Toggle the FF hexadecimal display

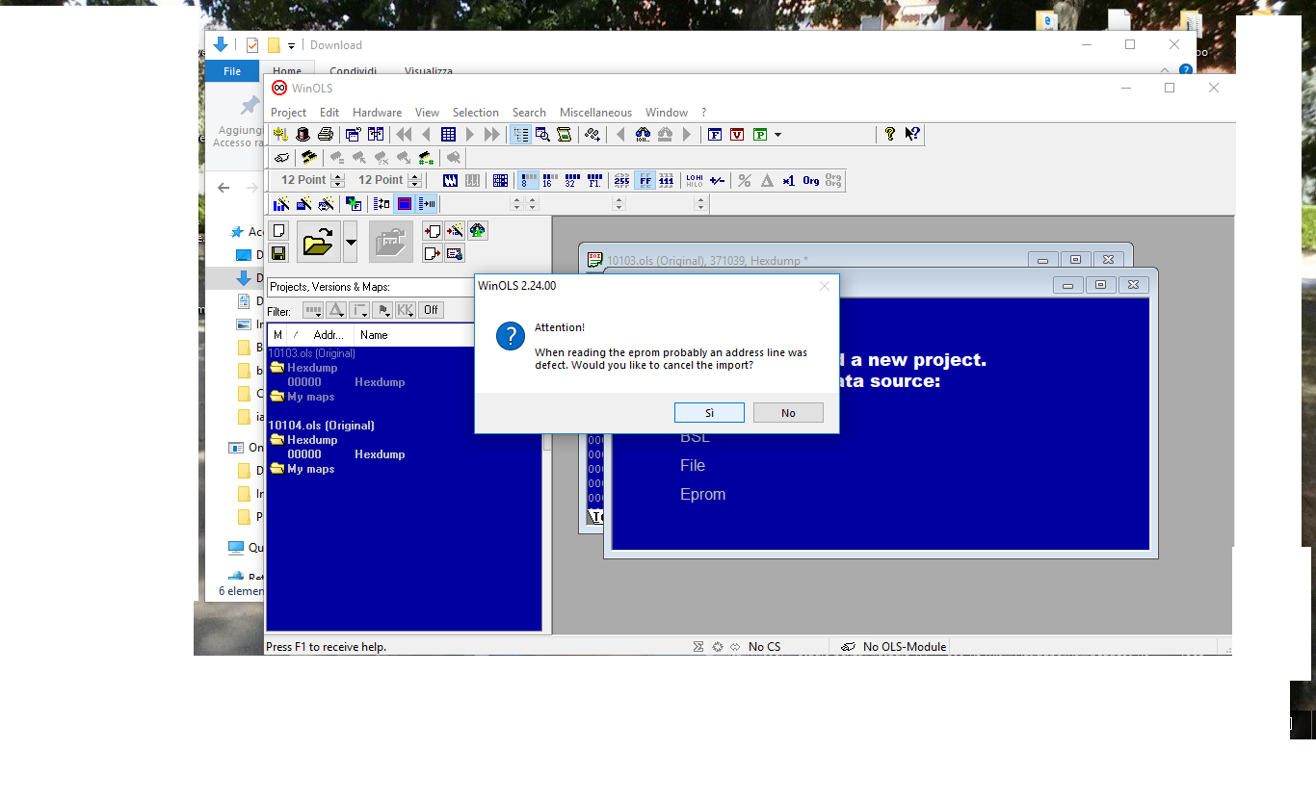[645, 180]
